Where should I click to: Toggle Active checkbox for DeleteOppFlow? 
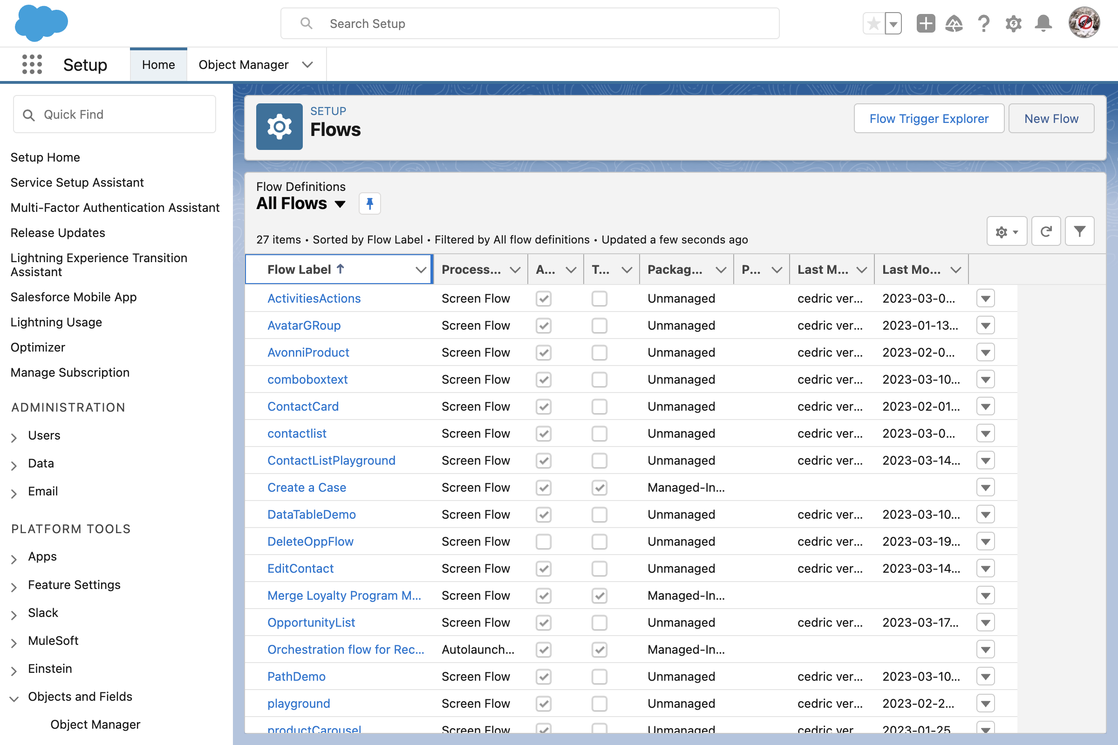coord(543,542)
